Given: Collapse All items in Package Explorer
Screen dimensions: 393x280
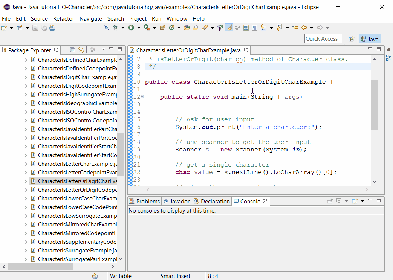Looking at the screenshot, I should click(x=72, y=49).
